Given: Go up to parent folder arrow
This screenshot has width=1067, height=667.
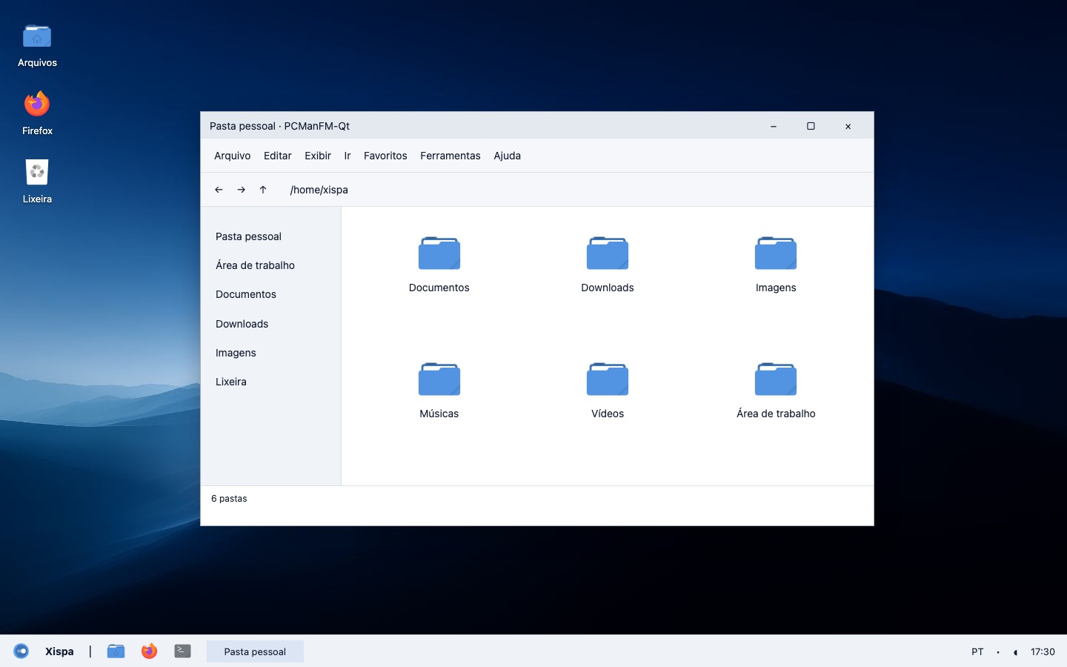Looking at the screenshot, I should (x=263, y=190).
